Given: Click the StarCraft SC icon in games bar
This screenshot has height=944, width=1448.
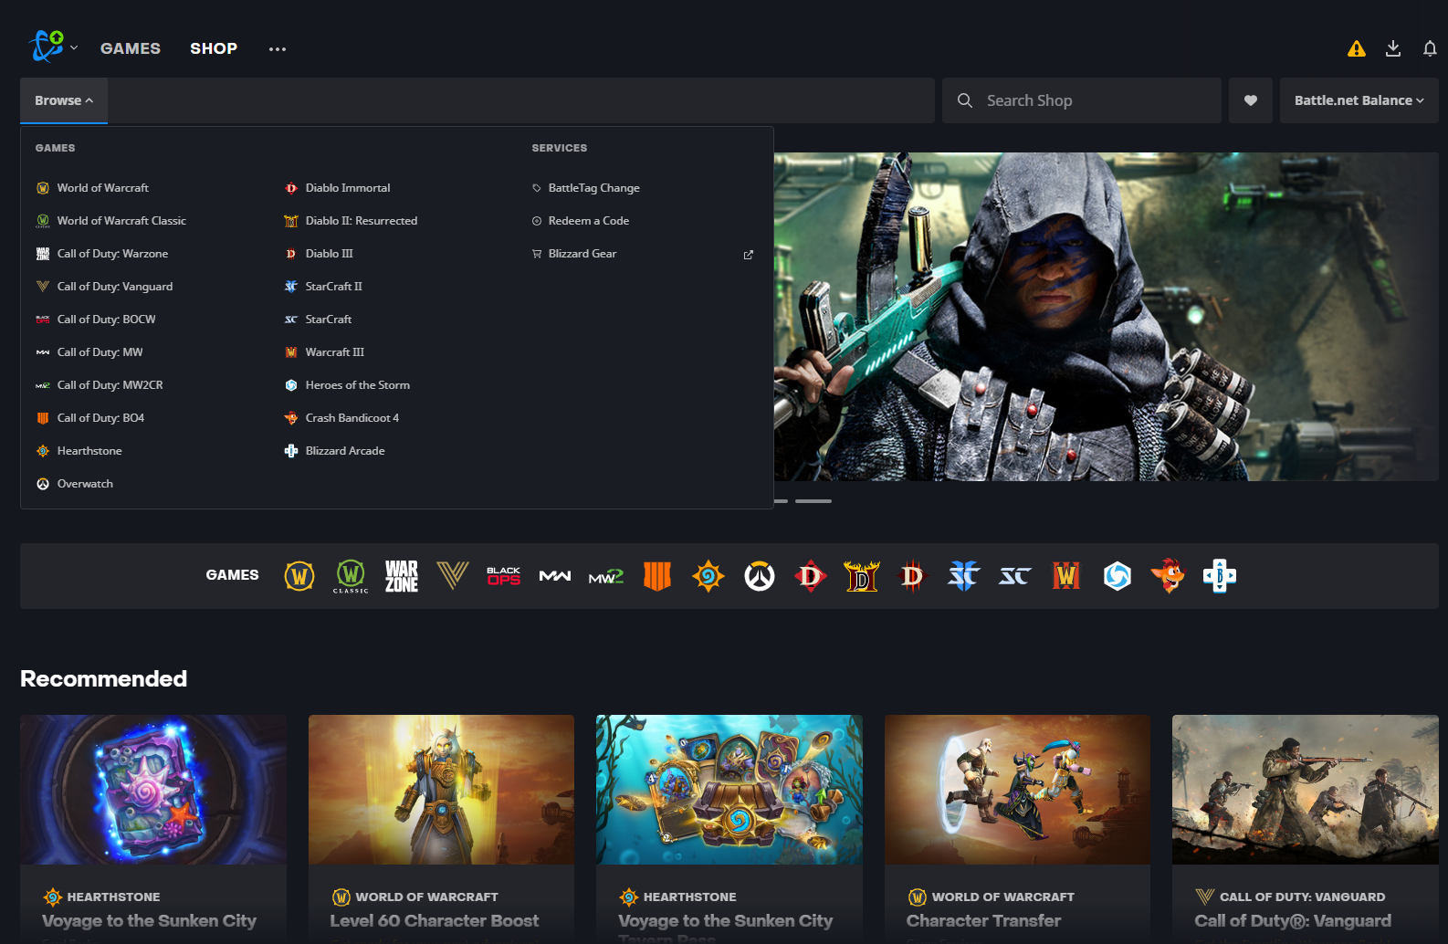Looking at the screenshot, I should (1015, 576).
